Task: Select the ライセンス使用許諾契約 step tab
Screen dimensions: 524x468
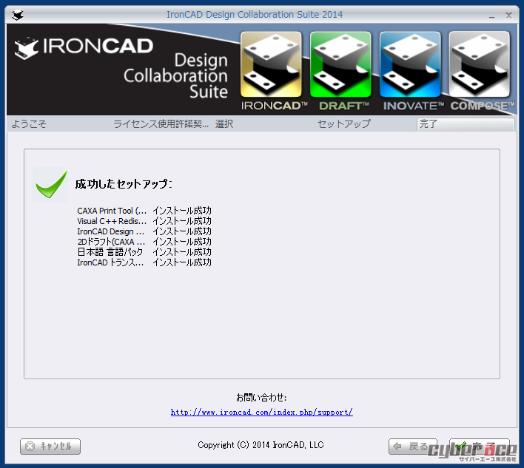Action: pos(161,124)
